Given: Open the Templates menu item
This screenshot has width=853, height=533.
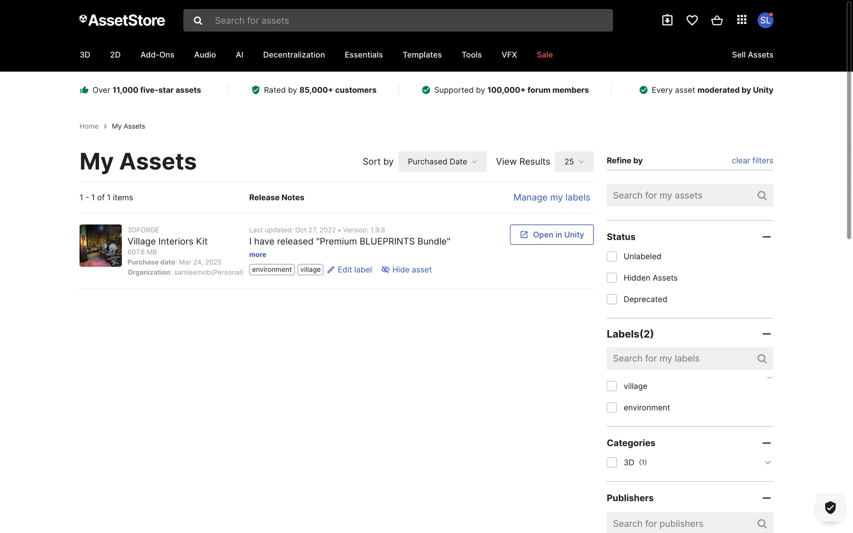Looking at the screenshot, I should (422, 55).
